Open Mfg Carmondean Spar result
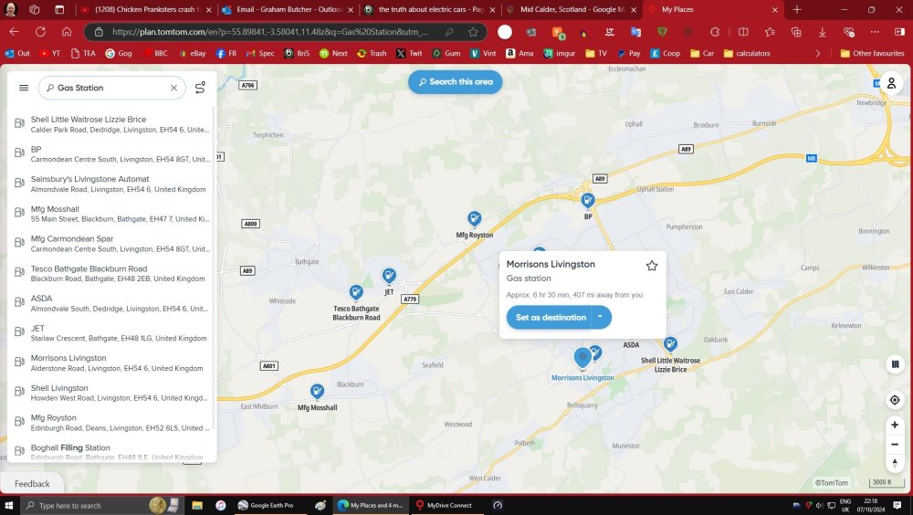 pos(111,244)
